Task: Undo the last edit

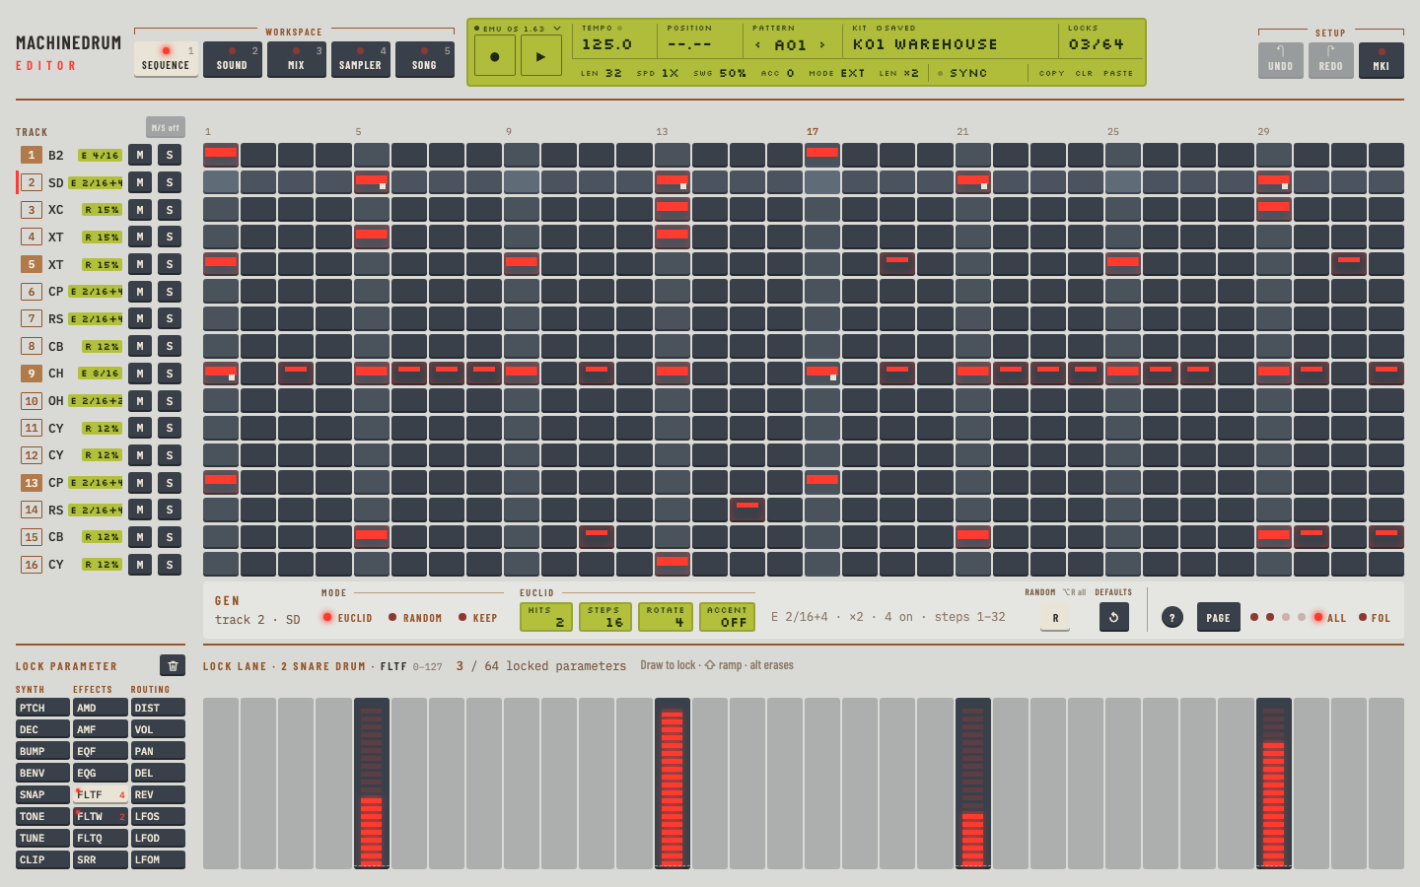Action: tap(1280, 60)
